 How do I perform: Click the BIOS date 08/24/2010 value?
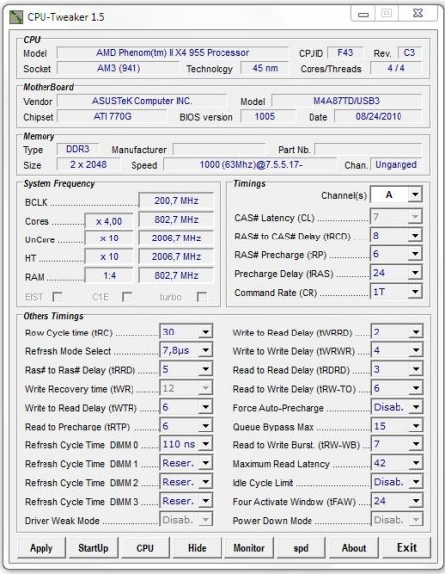click(x=379, y=117)
